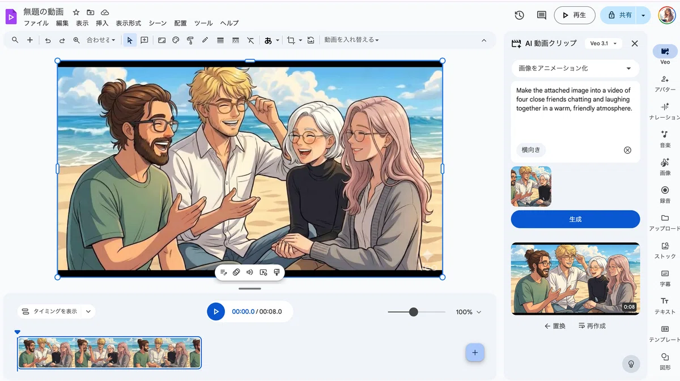The height and width of the screenshot is (381, 680).
Task: Open the ツール menu
Action: (x=203, y=23)
